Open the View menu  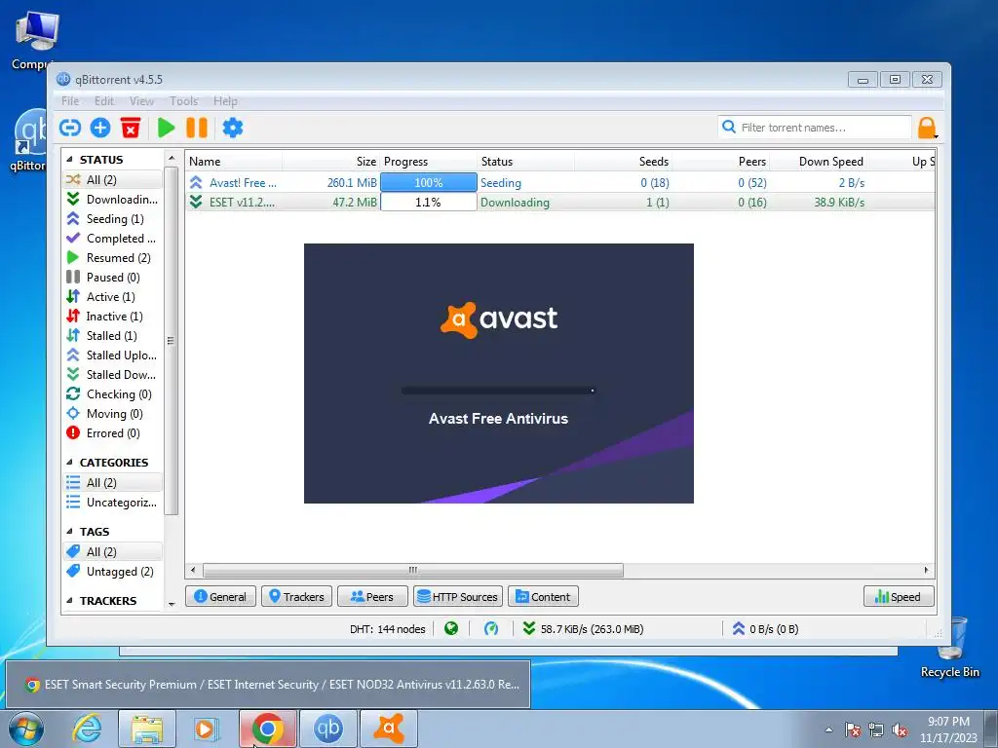141,101
